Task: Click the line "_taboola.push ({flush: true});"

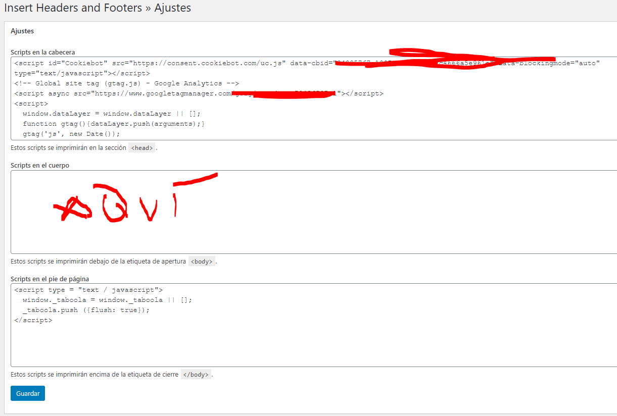Action: [x=86, y=310]
